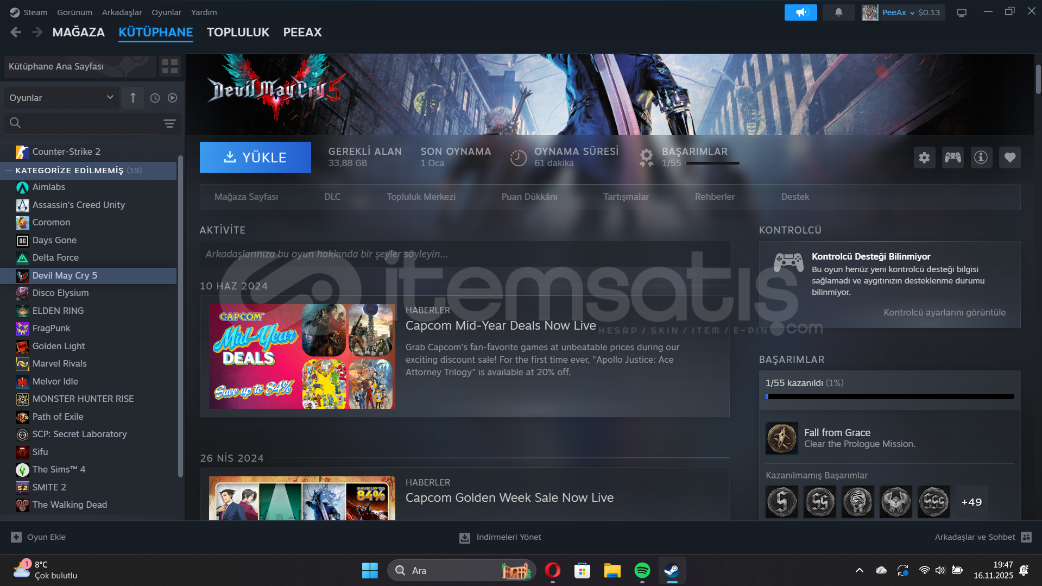Open the Oyunlar menu in menu bar
Viewport: 1042px width, 586px height.
[166, 12]
